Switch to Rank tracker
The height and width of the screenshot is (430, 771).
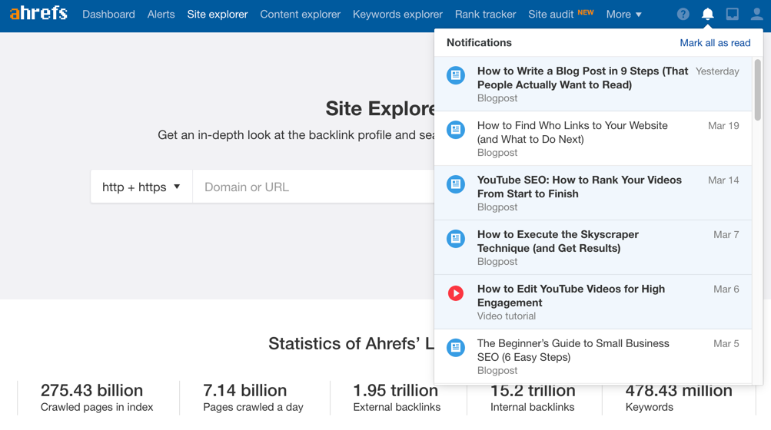click(x=485, y=14)
